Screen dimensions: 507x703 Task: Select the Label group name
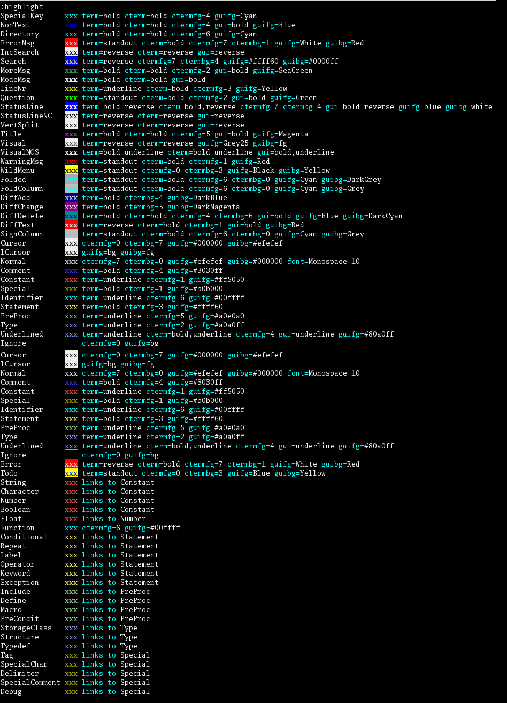tap(11, 555)
